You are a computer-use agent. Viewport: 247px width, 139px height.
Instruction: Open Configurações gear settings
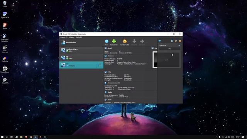coord(125,42)
